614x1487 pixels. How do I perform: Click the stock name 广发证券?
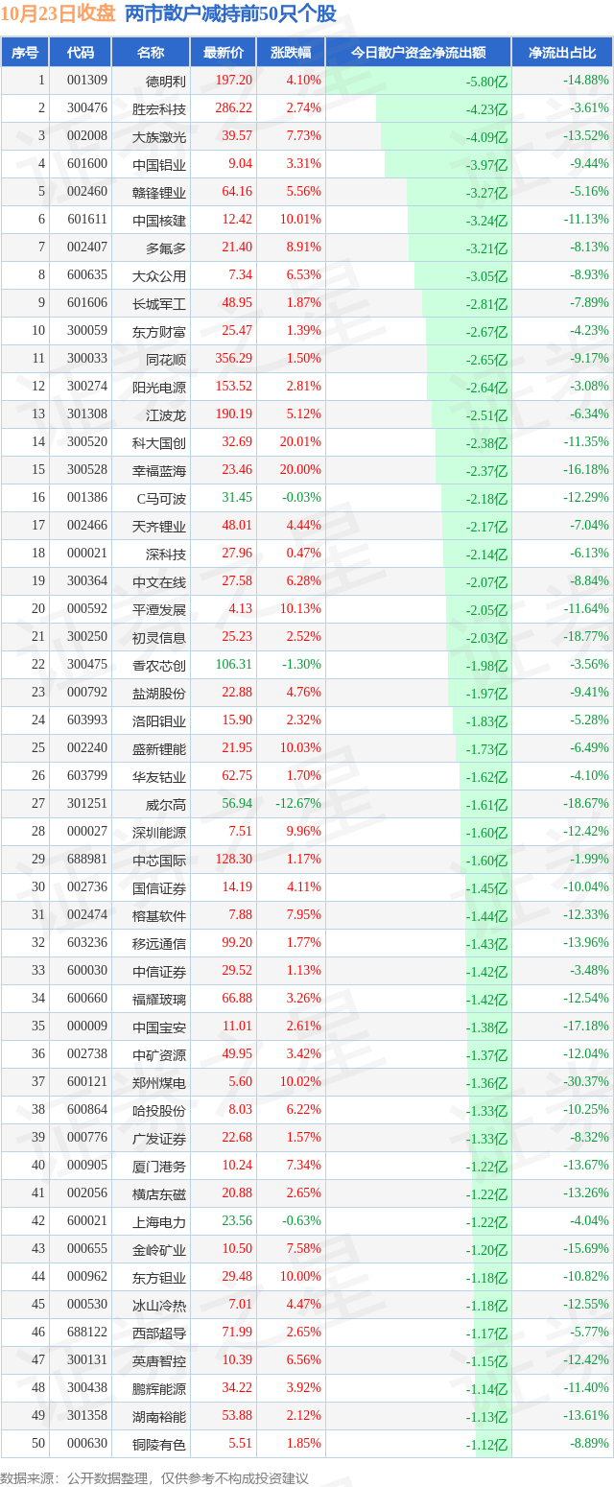pyautogui.click(x=158, y=1138)
